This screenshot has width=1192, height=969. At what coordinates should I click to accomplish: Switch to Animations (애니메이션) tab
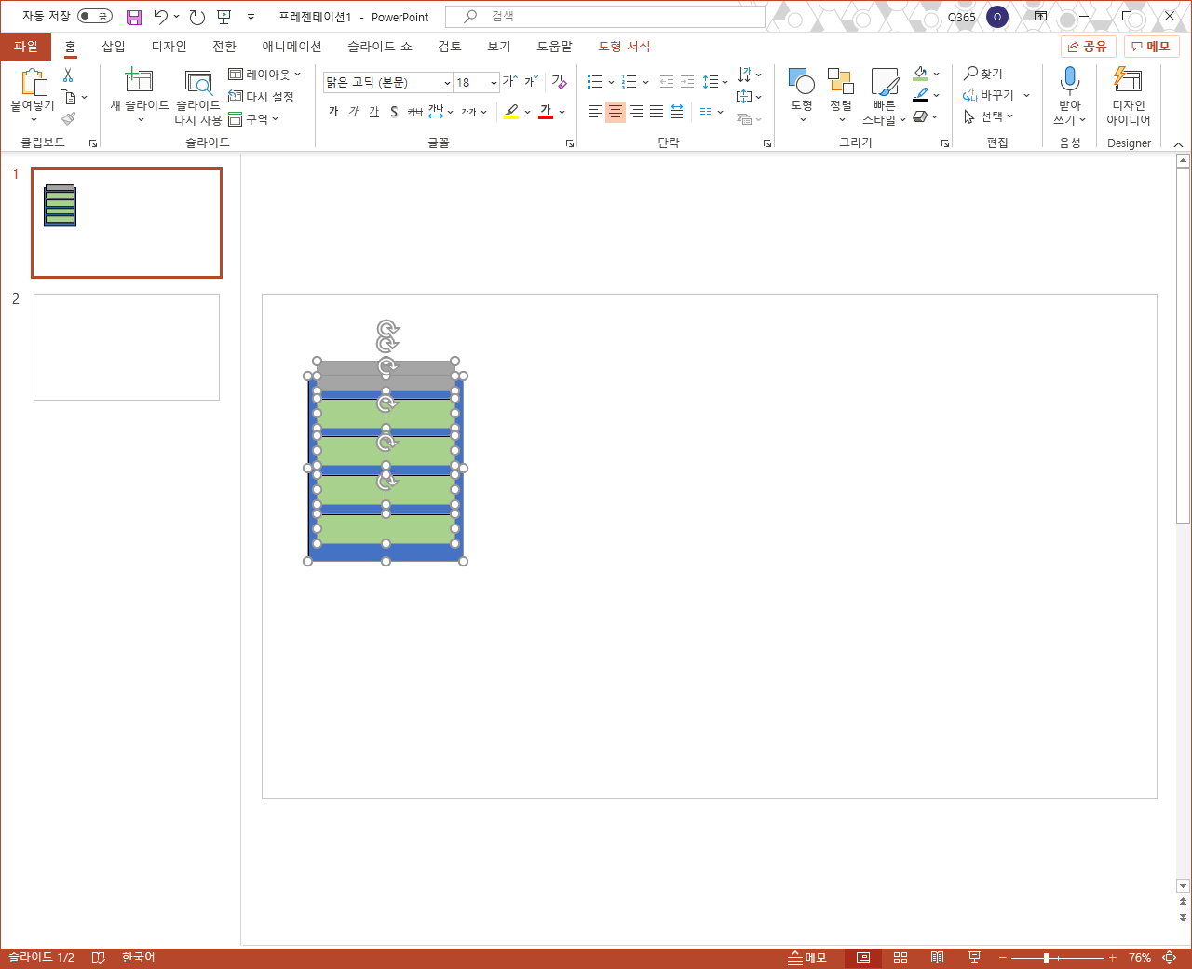coord(291,46)
